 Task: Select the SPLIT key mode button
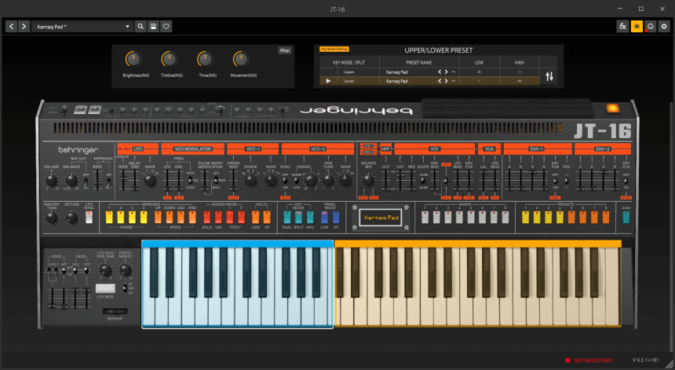pos(299,217)
